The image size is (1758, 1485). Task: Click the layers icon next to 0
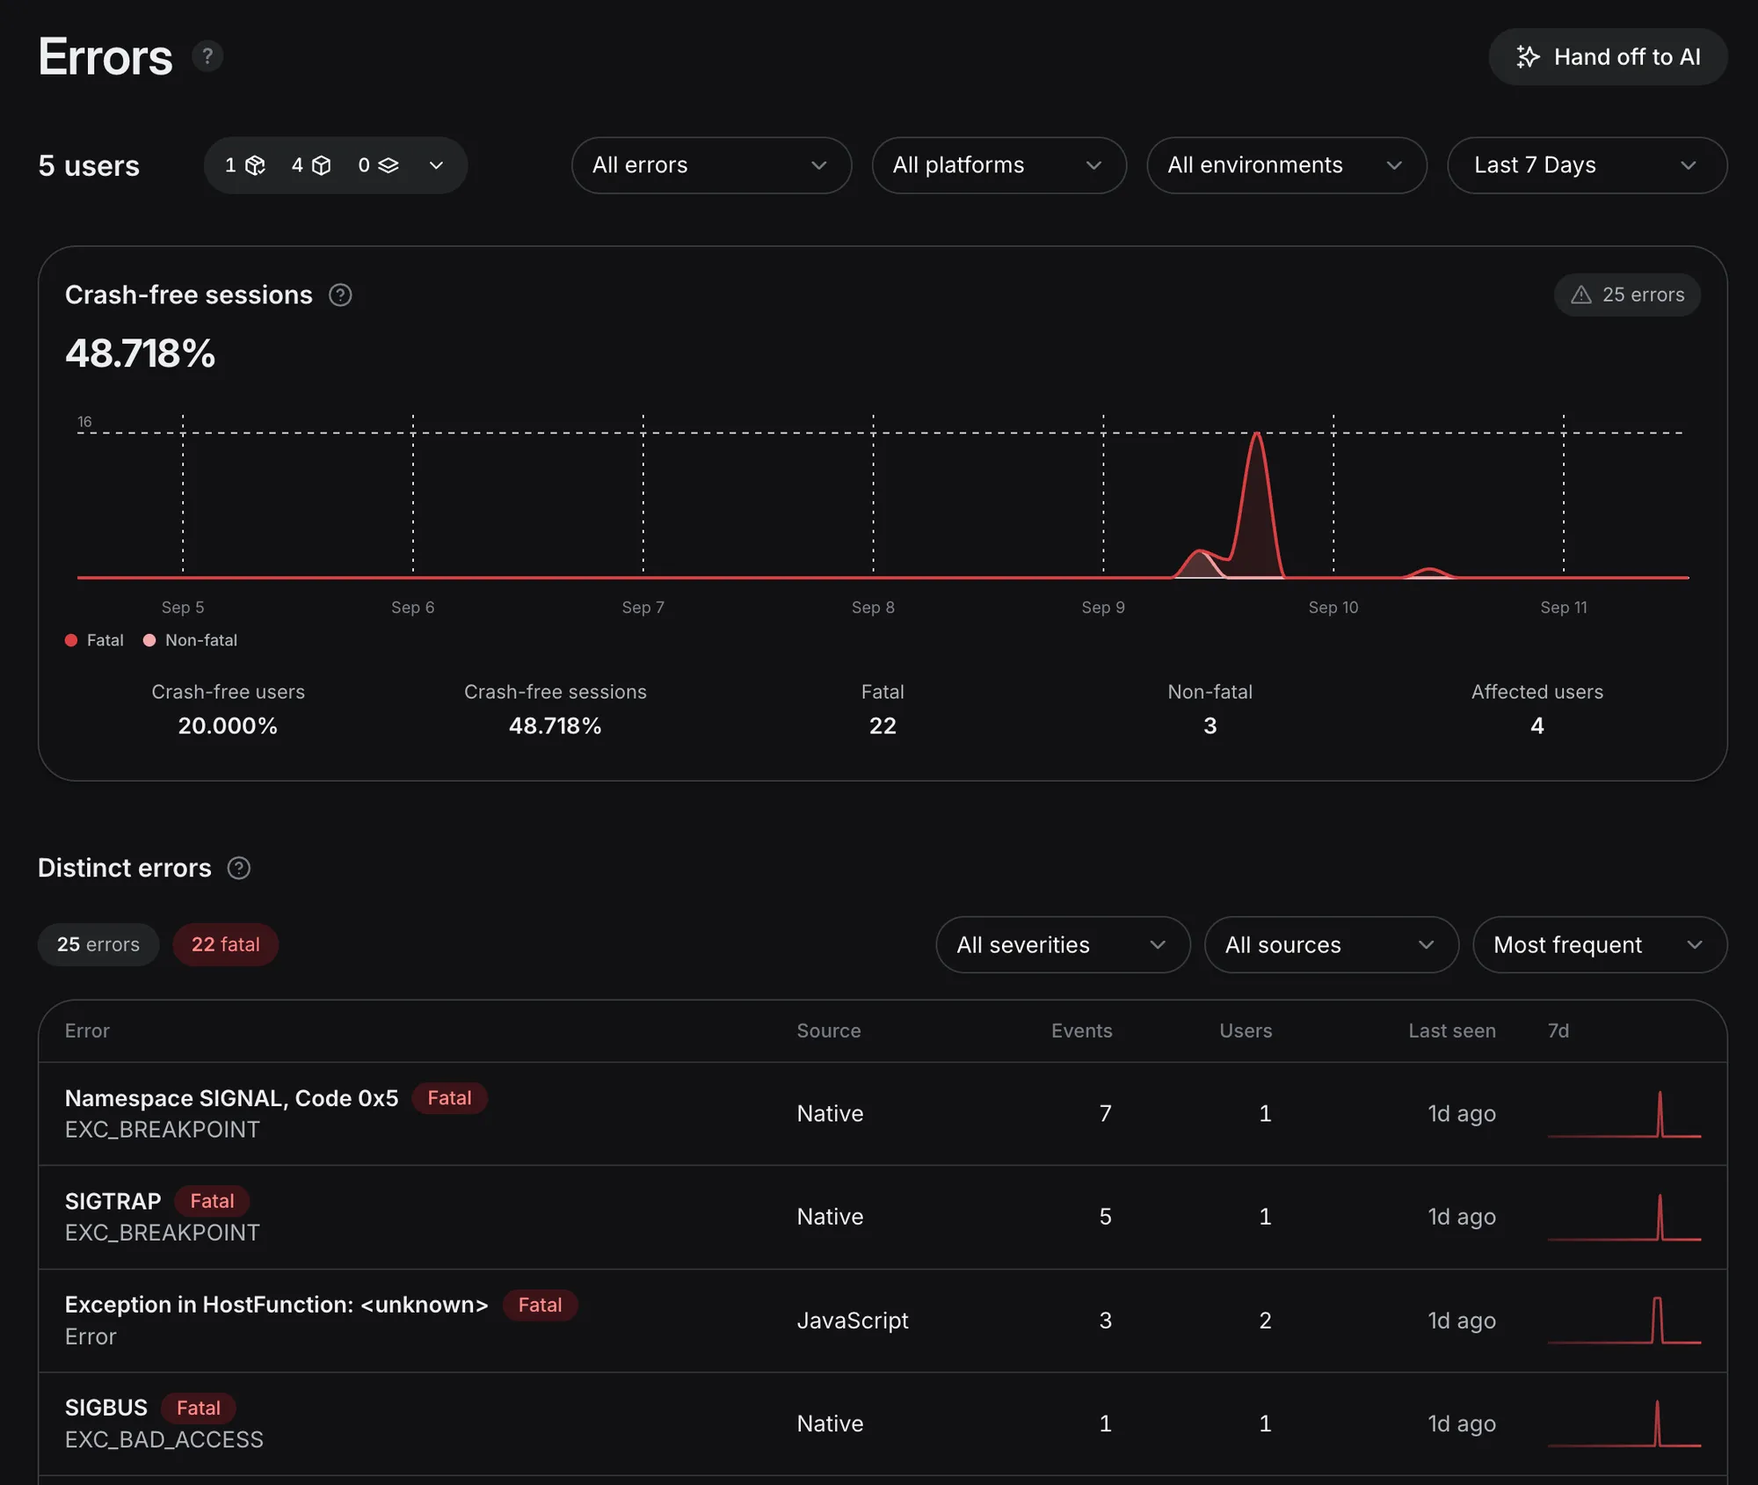389,165
